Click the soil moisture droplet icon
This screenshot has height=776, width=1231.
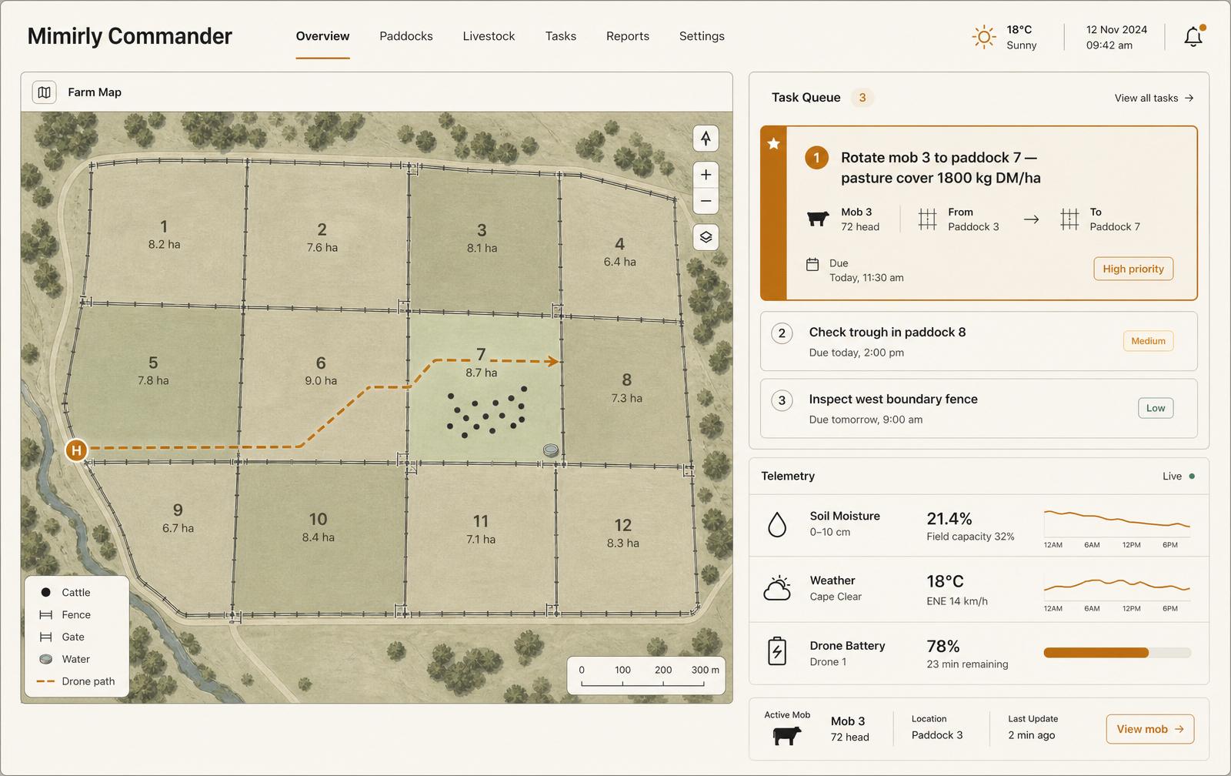tap(777, 524)
